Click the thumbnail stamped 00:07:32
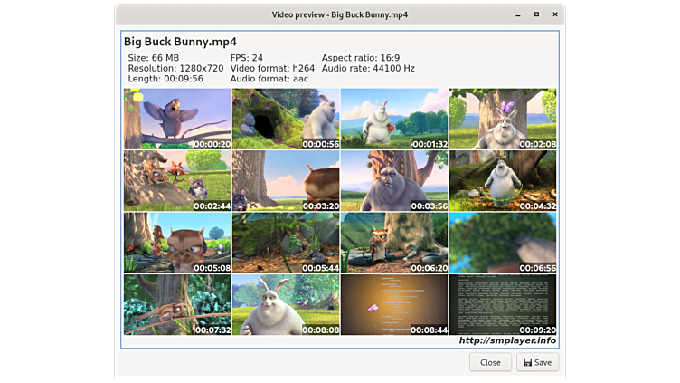The height and width of the screenshot is (383, 680). pyautogui.click(x=177, y=305)
